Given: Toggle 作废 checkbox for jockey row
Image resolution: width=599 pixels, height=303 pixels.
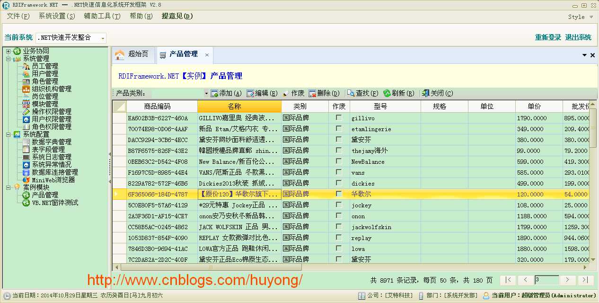Looking at the screenshot, I should click(x=339, y=205).
